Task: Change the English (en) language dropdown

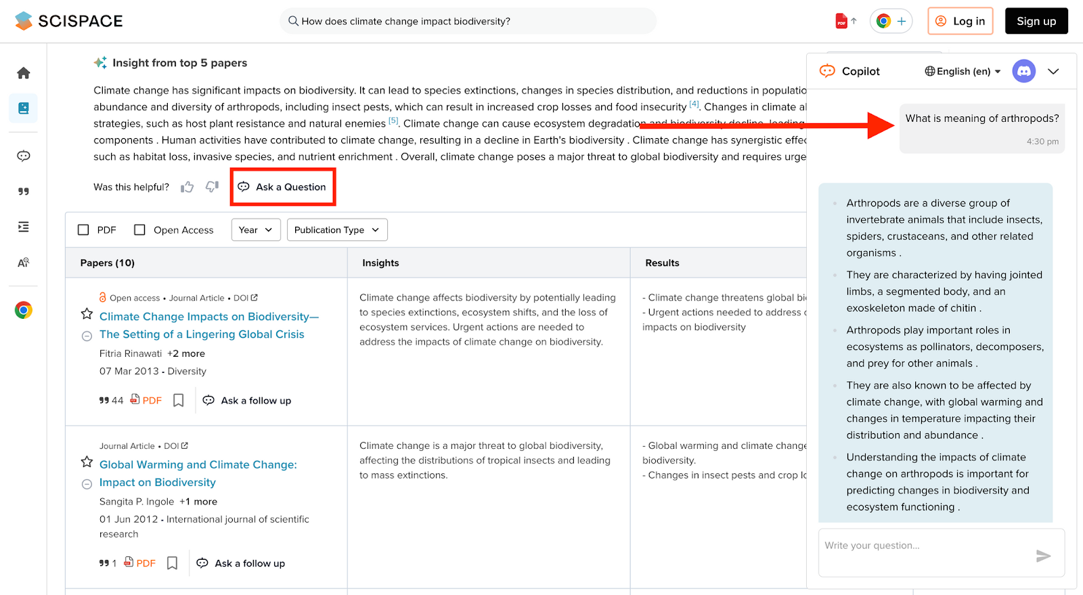Action: [x=963, y=72]
